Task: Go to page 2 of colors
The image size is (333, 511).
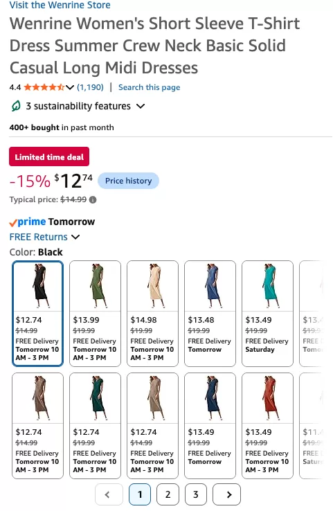Action: 168,494
